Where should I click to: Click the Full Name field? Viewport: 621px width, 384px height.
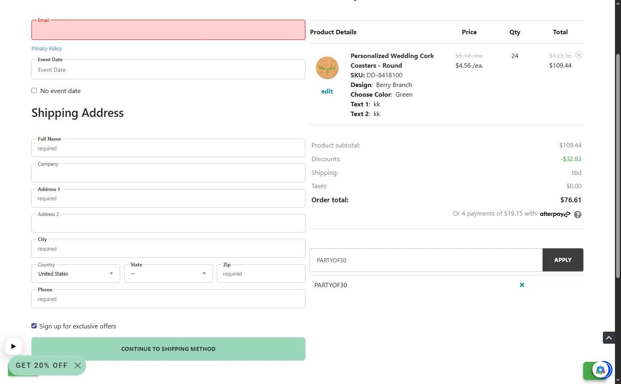pos(168,148)
